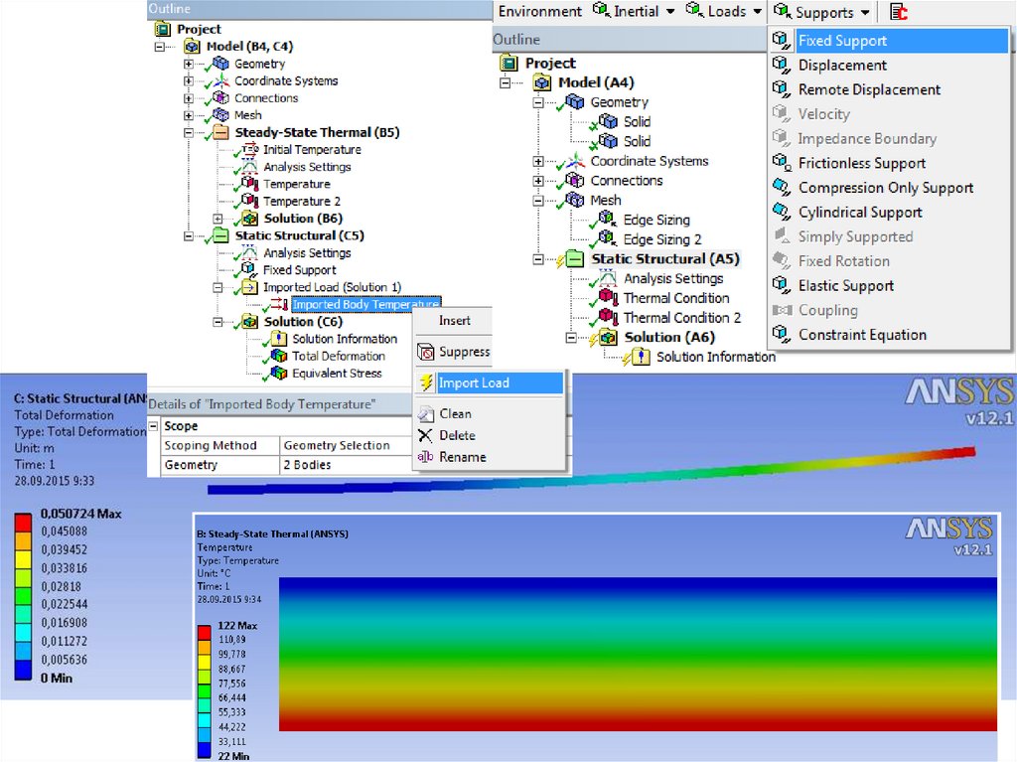Image resolution: width=1017 pixels, height=762 pixels.
Task: Click the Import Load lightning icon
Action: pyautogui.click(x=426, y=383)
